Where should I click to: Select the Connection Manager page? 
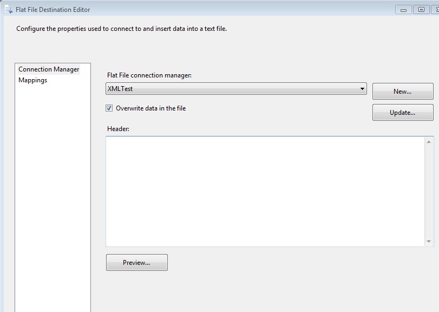[49, 69]
